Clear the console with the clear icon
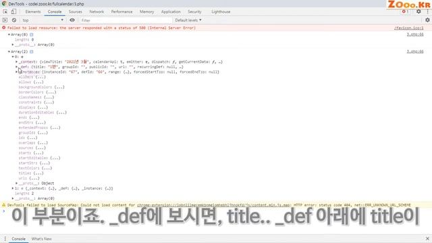 tap(14, 20)
